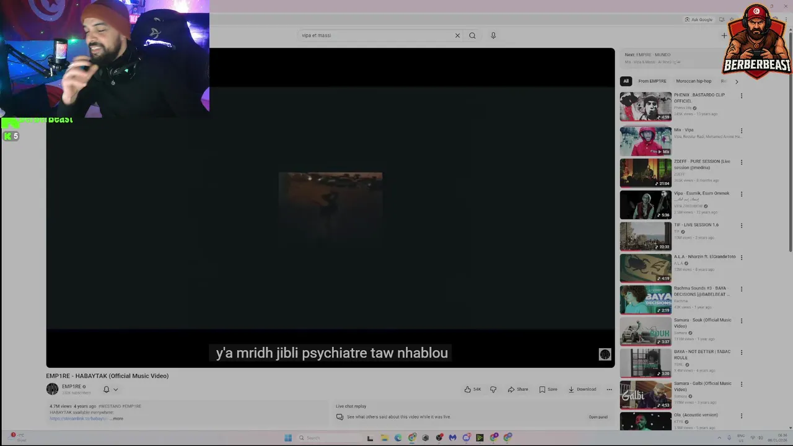Open options for TIF LIVE SESSION 1.6
This screenshot has height=446, width=793.
coord(741,225)
